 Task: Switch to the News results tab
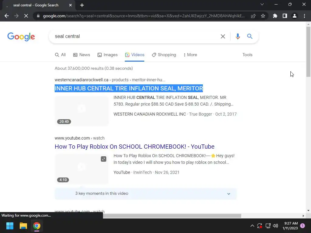(x=81, y=55)
